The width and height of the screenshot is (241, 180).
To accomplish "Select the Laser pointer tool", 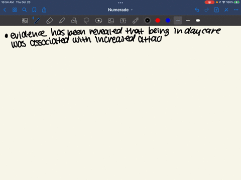I will coord(136,20).
